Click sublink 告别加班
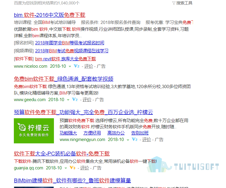 click(140, 133)
